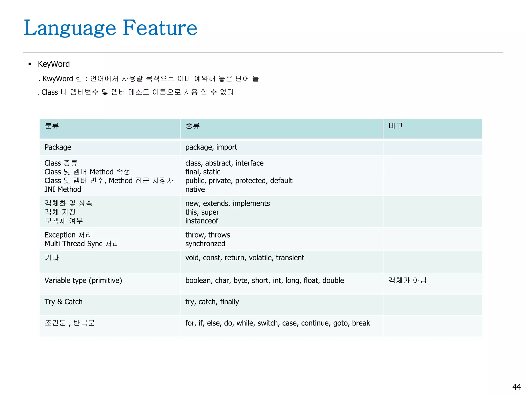The height and width of the screenshot is (394, 526).
Task: Select the 'this, super' text
Action: 202,212
